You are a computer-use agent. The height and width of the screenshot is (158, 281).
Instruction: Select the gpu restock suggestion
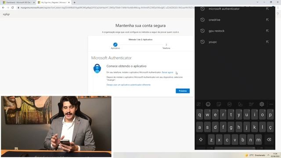(x=216, y=31)
